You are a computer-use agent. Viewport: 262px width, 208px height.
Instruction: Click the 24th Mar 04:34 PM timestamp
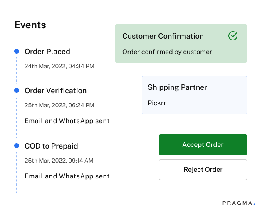pyautogui.click(x=59, y=66)
